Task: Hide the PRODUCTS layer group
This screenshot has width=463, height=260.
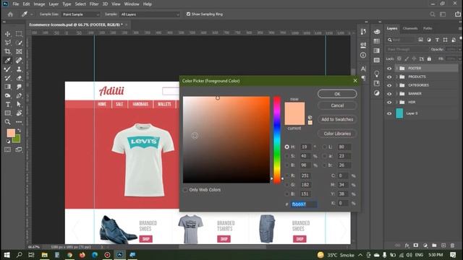Action: [389, 77]
